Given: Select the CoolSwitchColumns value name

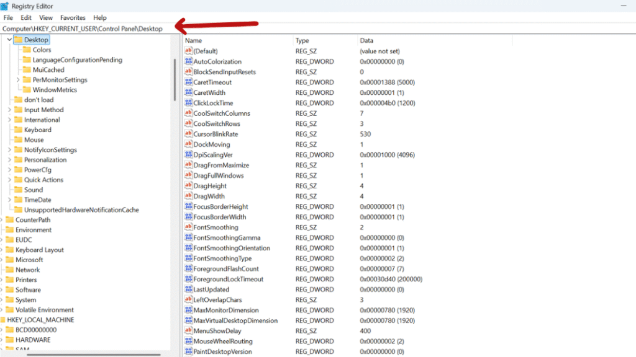Looking at the screenshot, I should (222, 113).
